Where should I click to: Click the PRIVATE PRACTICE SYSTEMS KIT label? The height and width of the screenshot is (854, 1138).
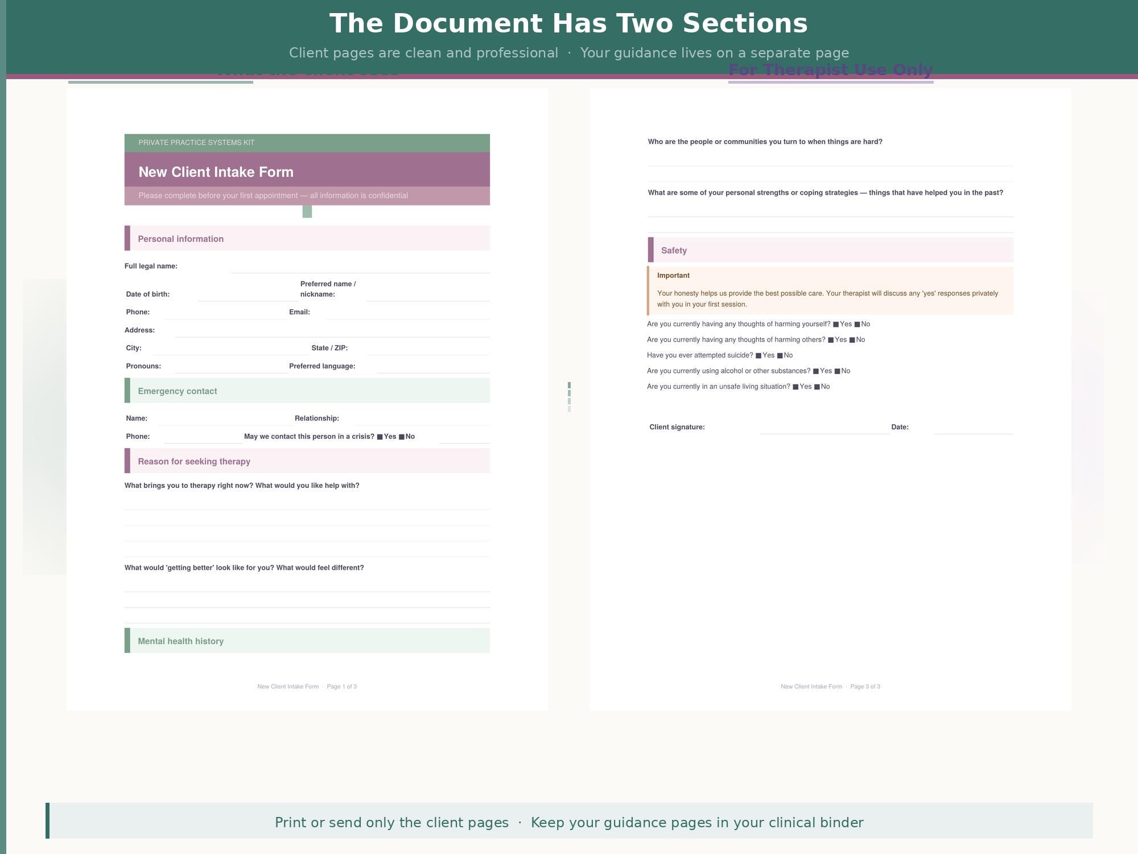click(x=196, y=142)
